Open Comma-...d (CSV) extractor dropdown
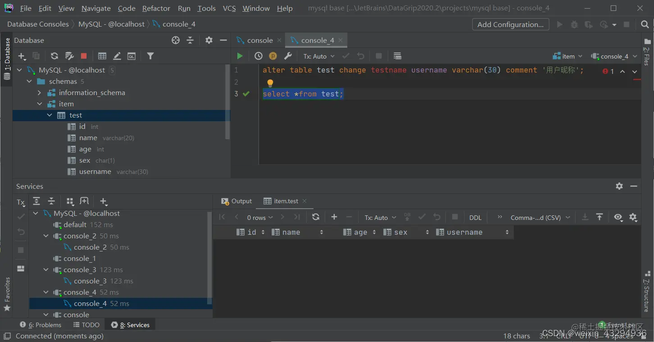The height and width of the screenshot is (342, 654). pyautogui.click(x=540, y=218)
